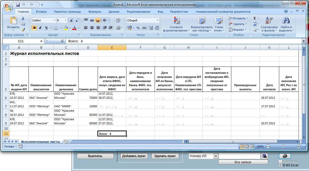The image size is (309, 171).
Task: Open the 'Вставка' ribbon tab
Action: coord(41,12)
